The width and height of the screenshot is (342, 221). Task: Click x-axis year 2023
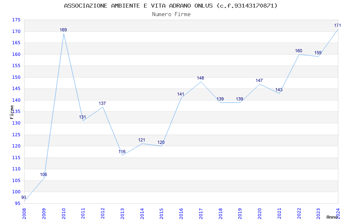pos(318,213)
